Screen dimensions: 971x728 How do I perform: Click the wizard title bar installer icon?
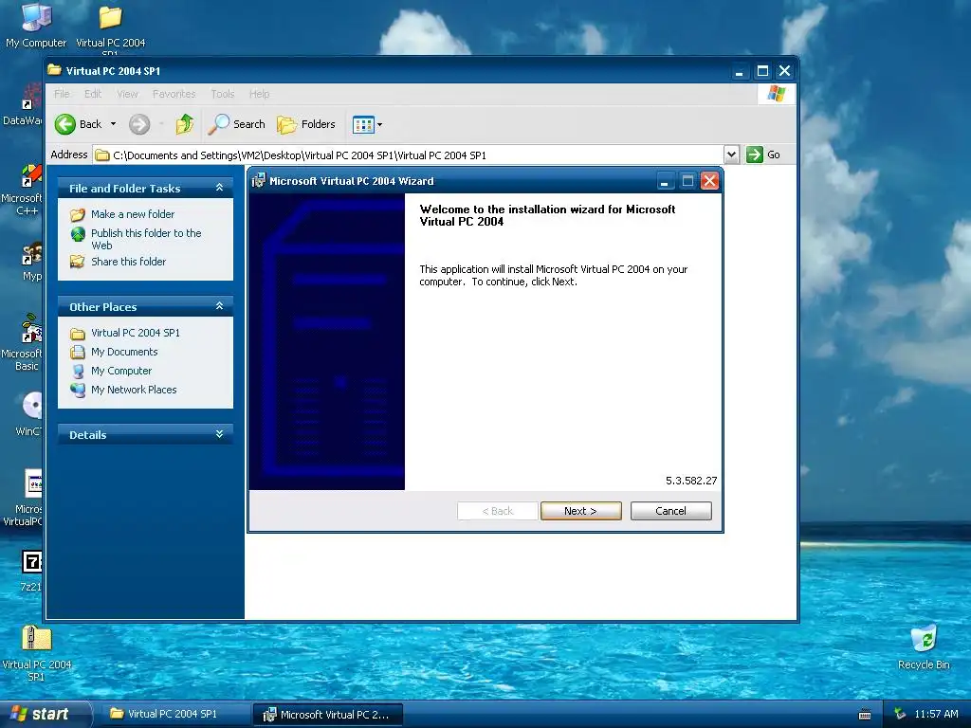tap(259, 181)
